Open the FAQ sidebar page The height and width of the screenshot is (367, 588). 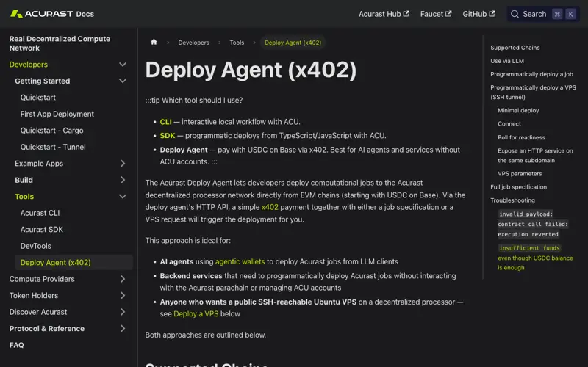pyautogui.click(x=16, y=345)
